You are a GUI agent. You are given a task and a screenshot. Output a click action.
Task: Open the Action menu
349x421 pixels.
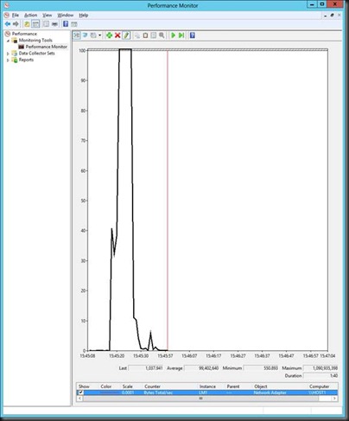pyautogui.click(x=30, y=15)
